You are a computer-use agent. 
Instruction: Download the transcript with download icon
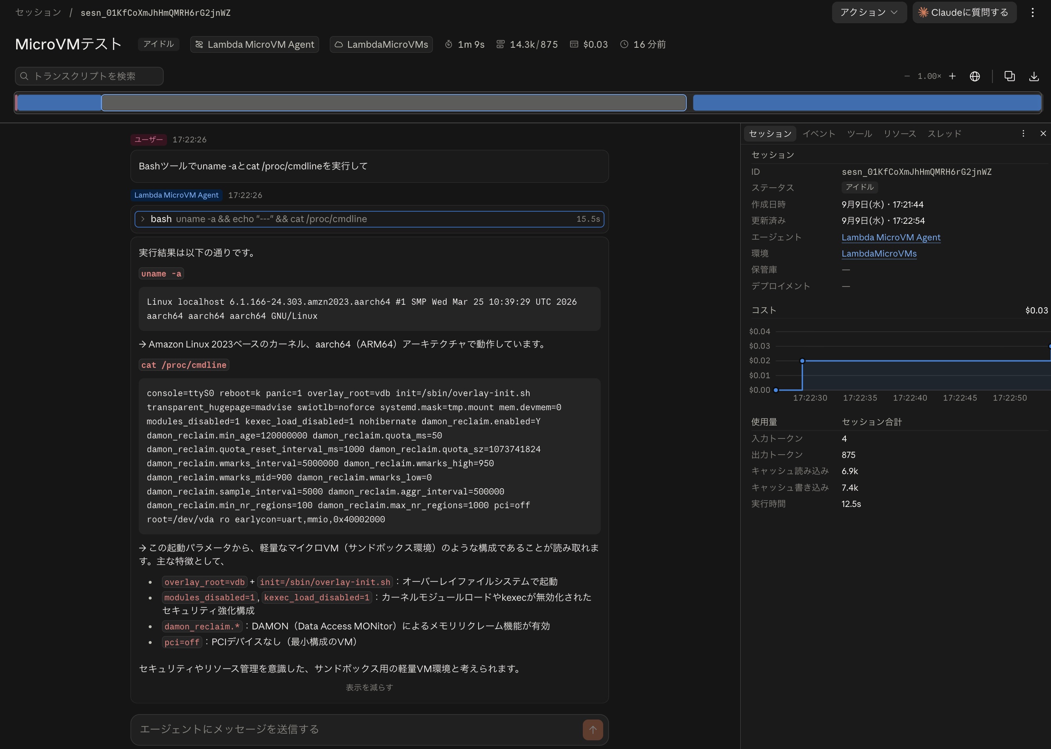[x=1034, y=76]
